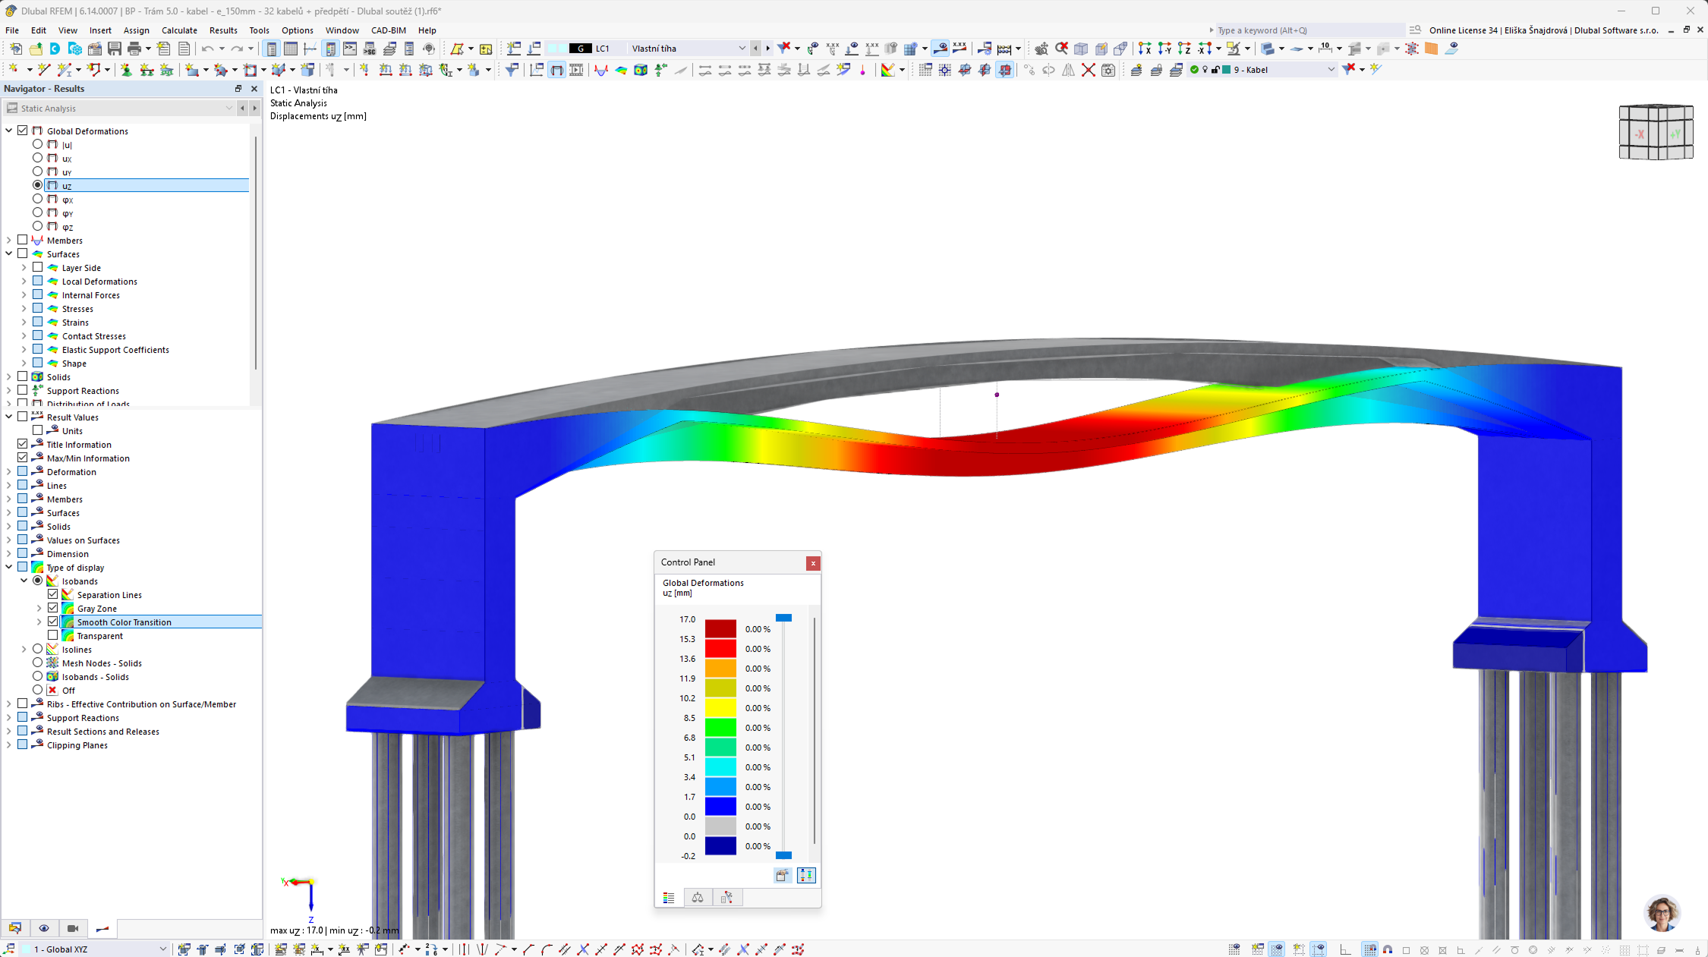Open the Options menu
Image resolution: width=1708 pixels, height=957 pixels.
pos(298,30)
